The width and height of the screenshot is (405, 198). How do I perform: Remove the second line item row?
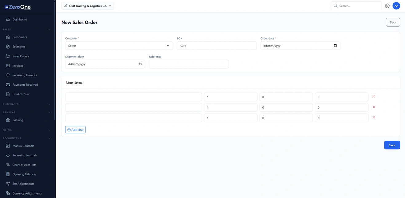point(374,107)
